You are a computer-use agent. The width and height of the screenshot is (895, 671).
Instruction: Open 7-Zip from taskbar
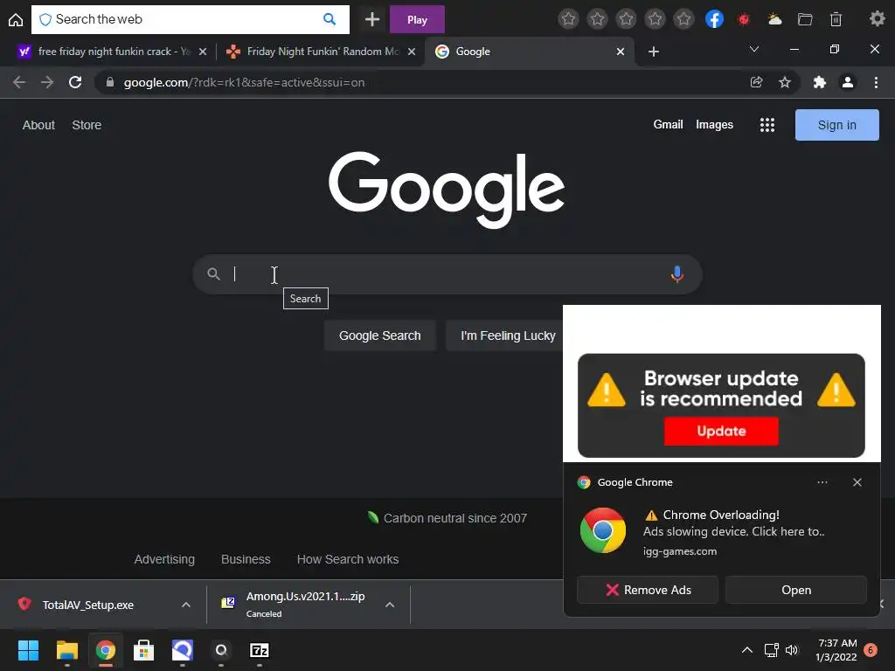pyautogui.click(x=259, y=650)
